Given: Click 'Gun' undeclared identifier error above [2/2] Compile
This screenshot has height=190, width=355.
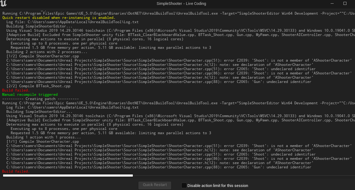Looking at the screenshot, I should (159, 82).
